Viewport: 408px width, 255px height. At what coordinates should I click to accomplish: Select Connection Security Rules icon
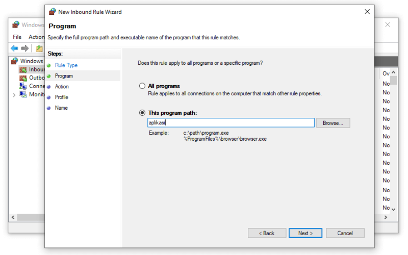(23, 86)
